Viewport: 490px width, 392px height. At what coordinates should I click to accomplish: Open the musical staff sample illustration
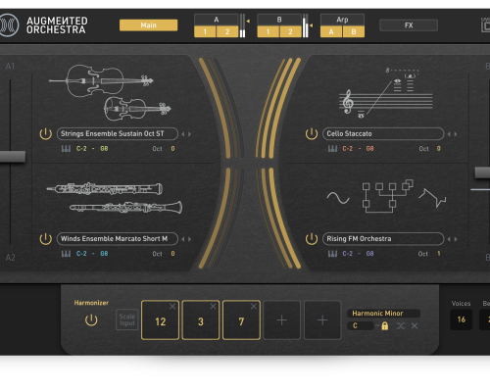(x=385, y=93)
